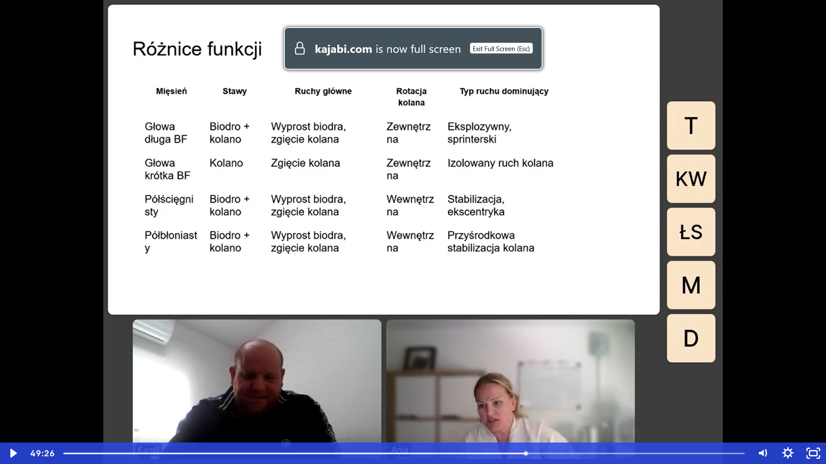This screenshot has height=464, width=826.
Task: Click the Różnice funkcji slide title
Action: pyautogui.click(x=197, y=49)
